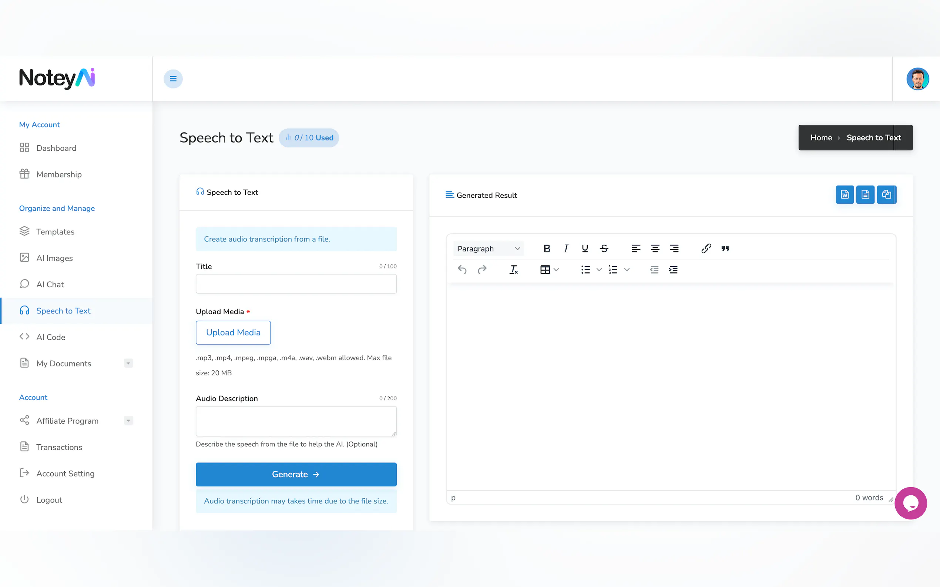Click the Upload Media button
Screen dimensions: 940x587
pyautogui.click(x=233, y=332)
